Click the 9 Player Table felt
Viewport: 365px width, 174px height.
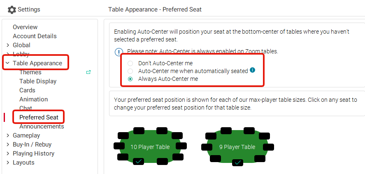coord(238,147)
